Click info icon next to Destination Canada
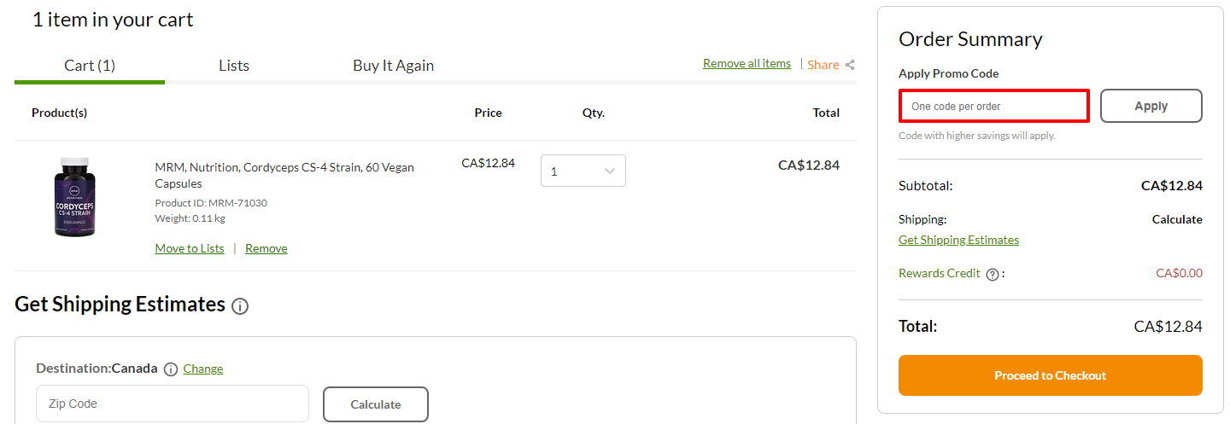 (171, 369)
